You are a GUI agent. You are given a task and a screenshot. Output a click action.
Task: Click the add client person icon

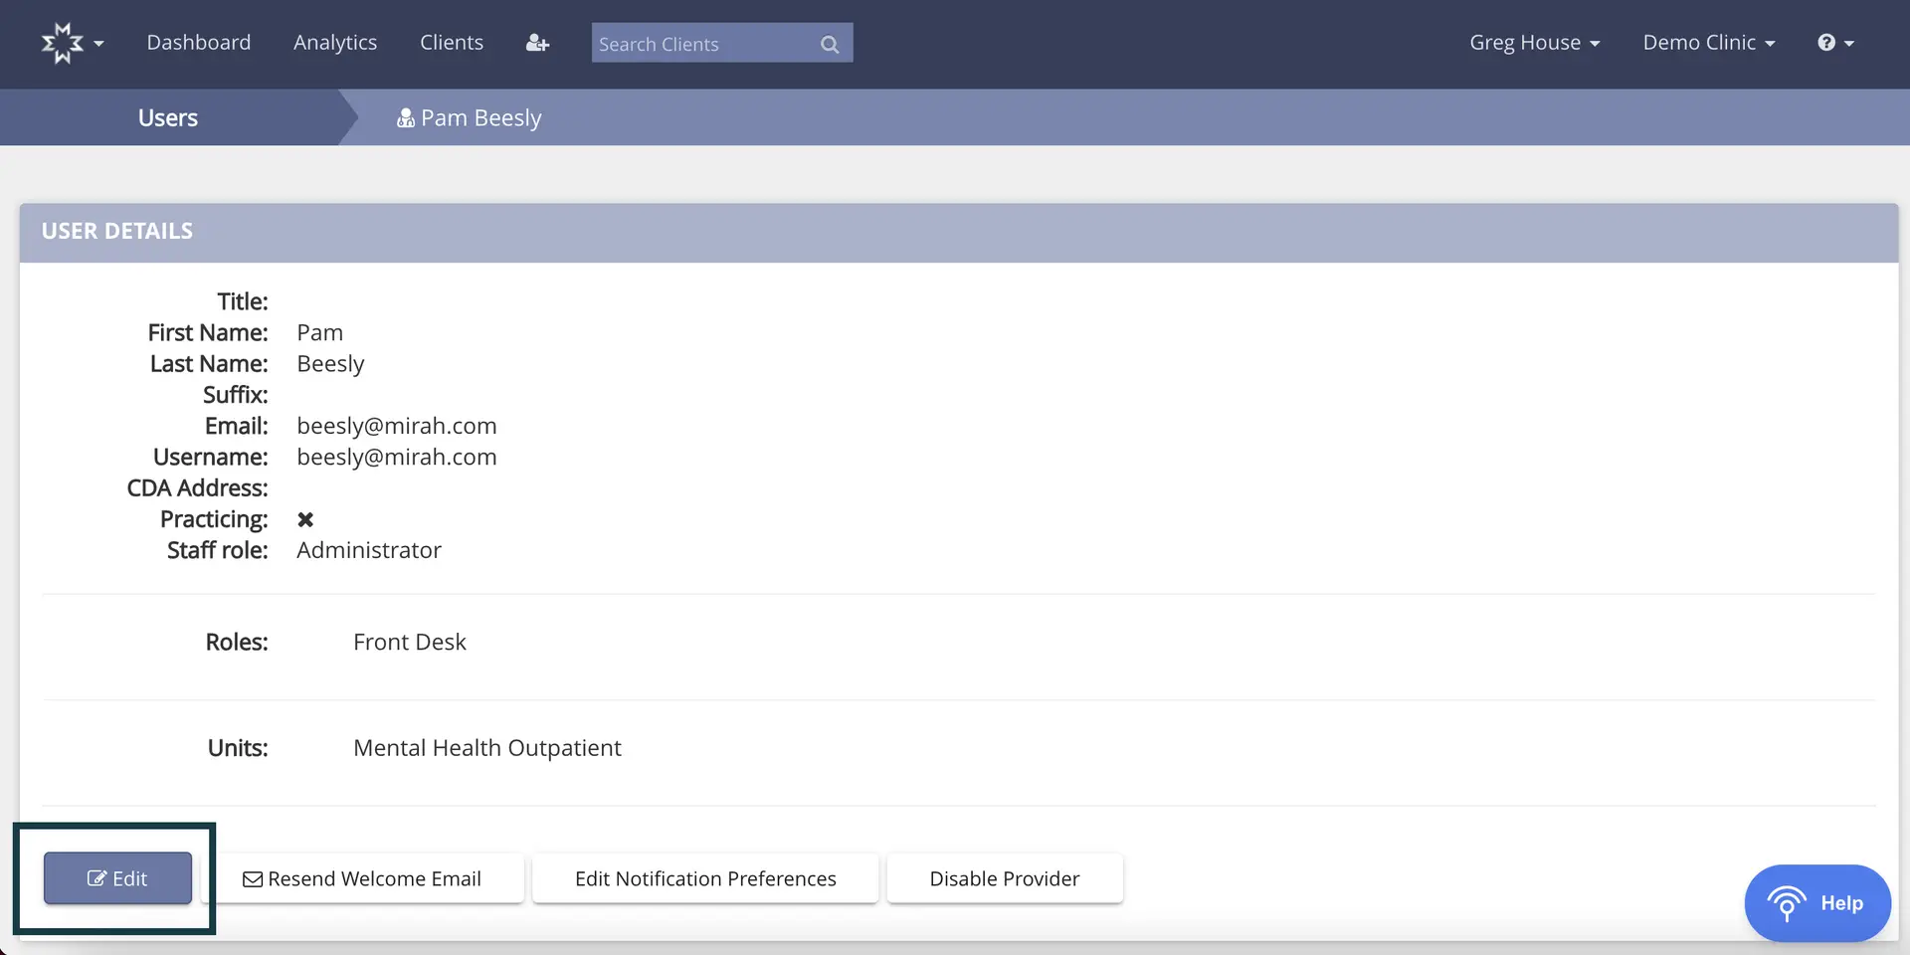click(x=537, y=43)
